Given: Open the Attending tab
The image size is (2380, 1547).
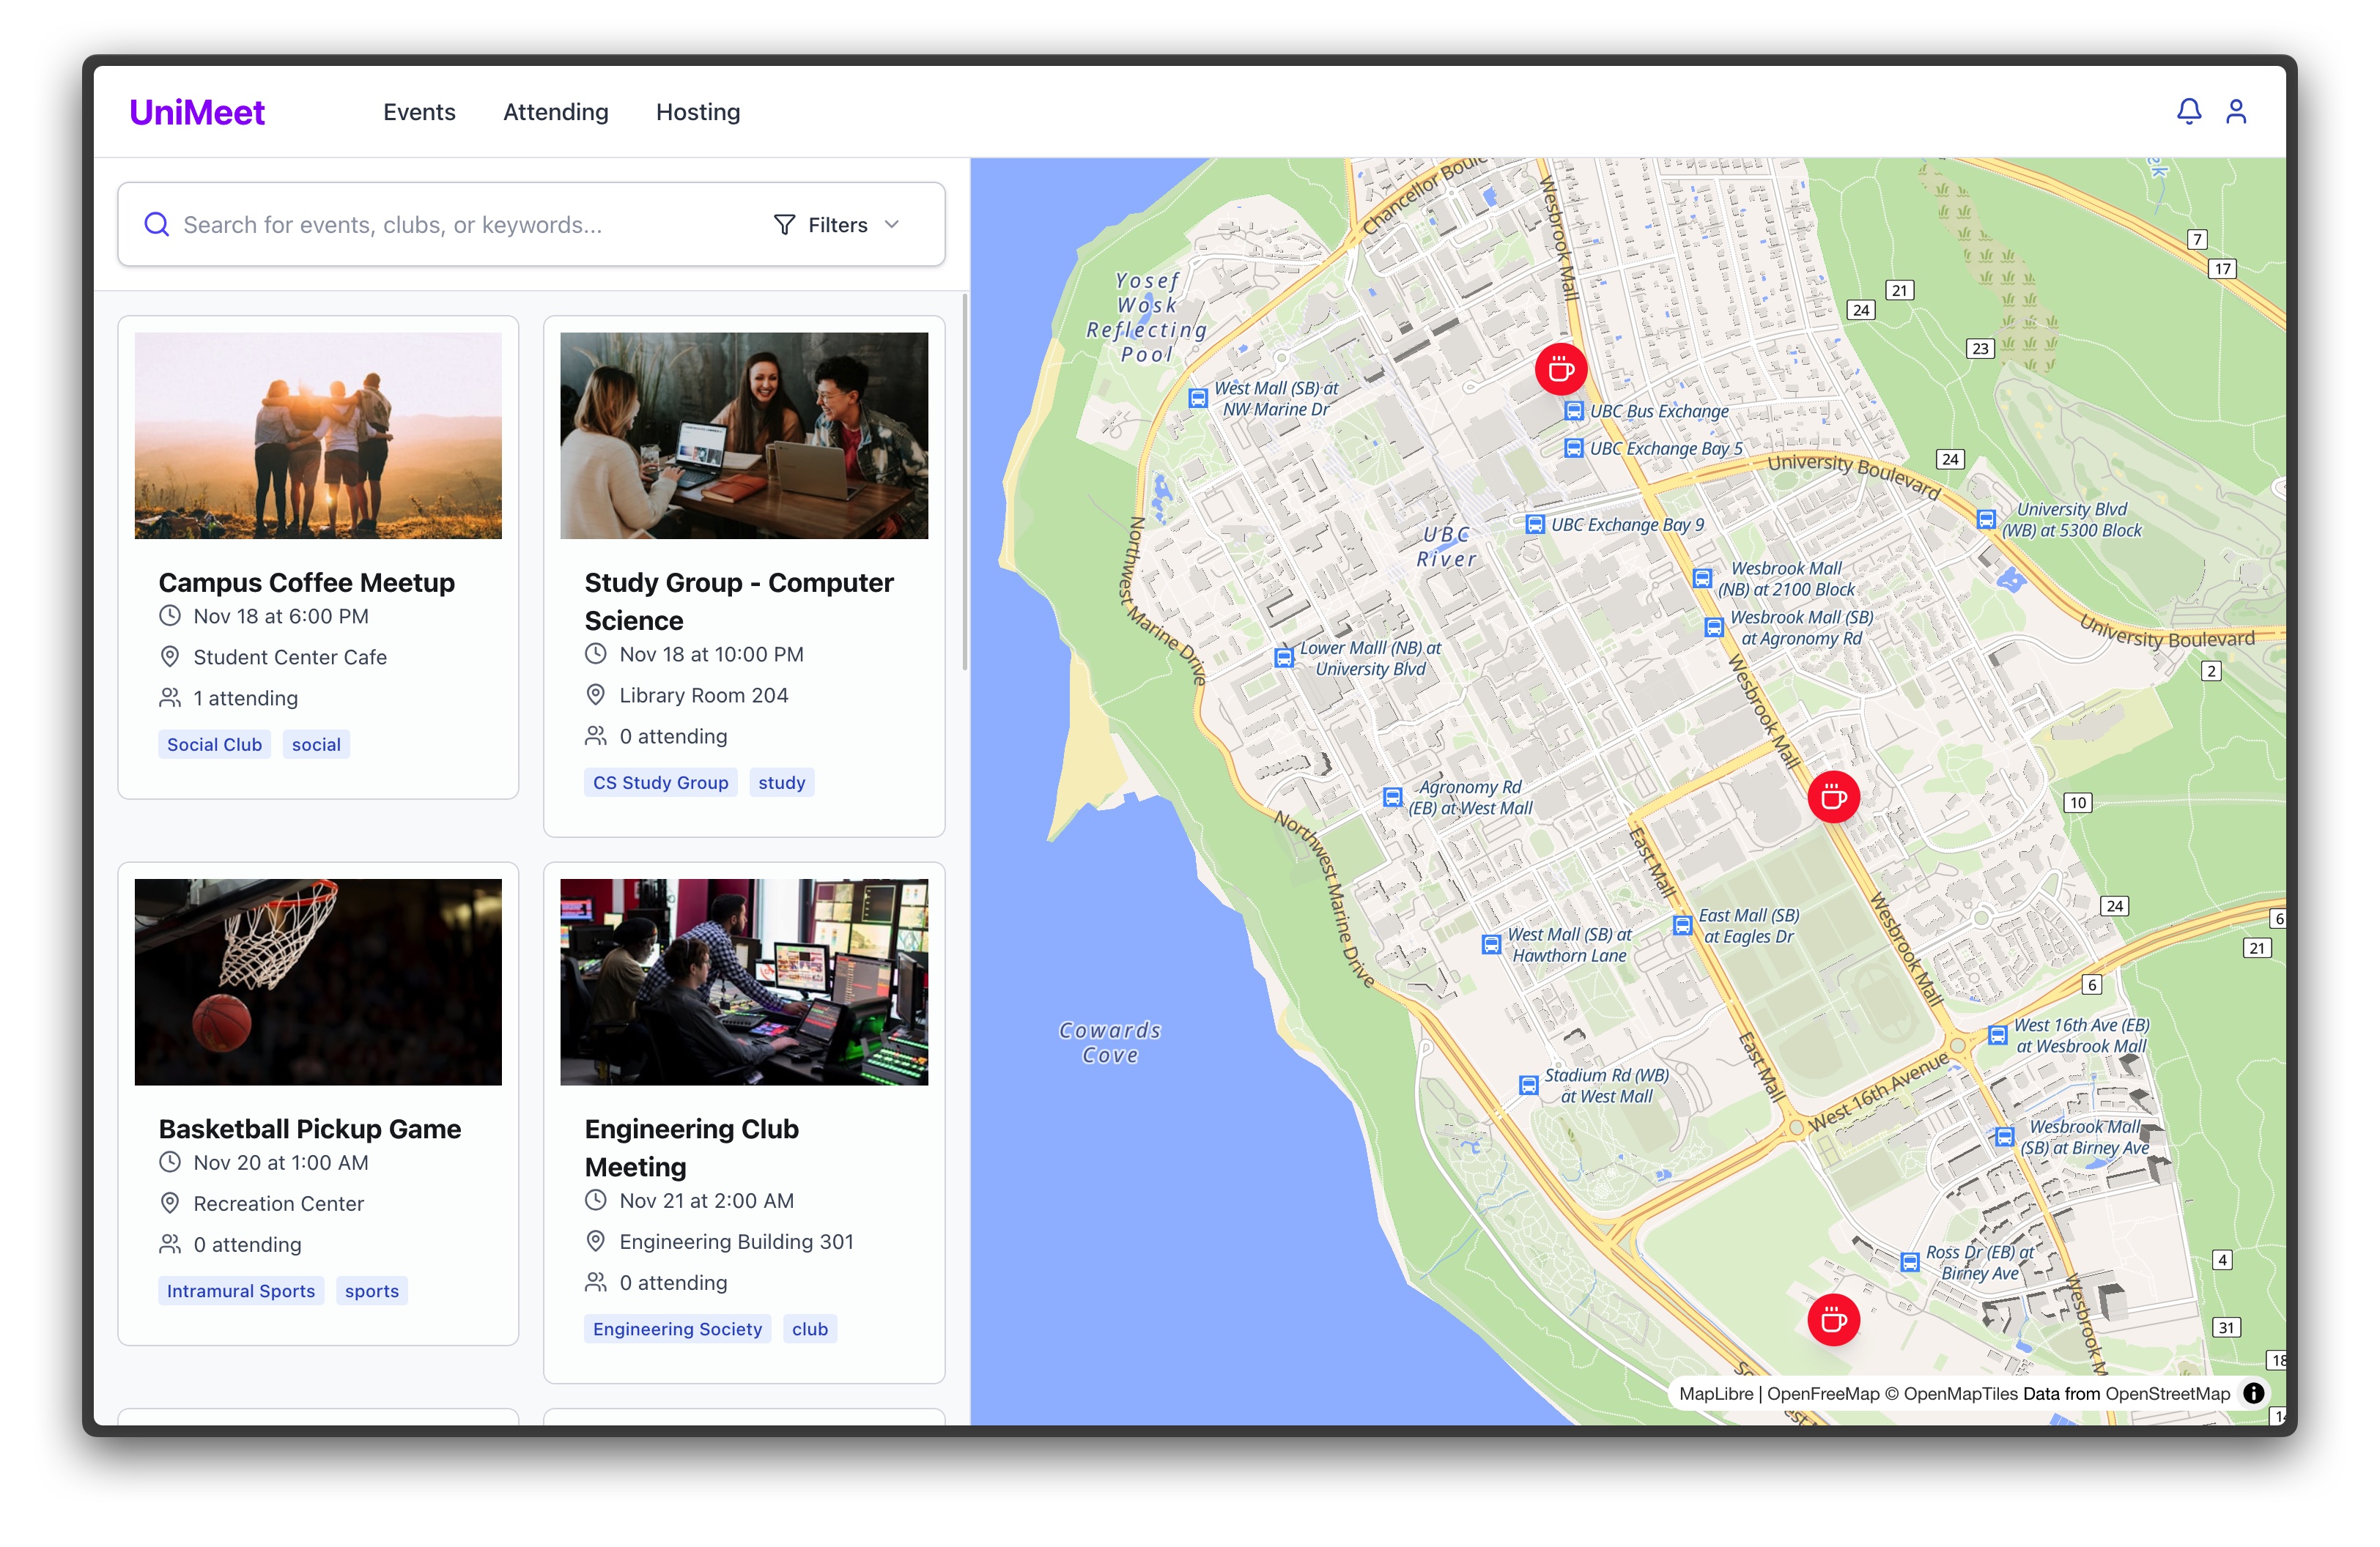Looking at the screenshot, I should (555, 112).
